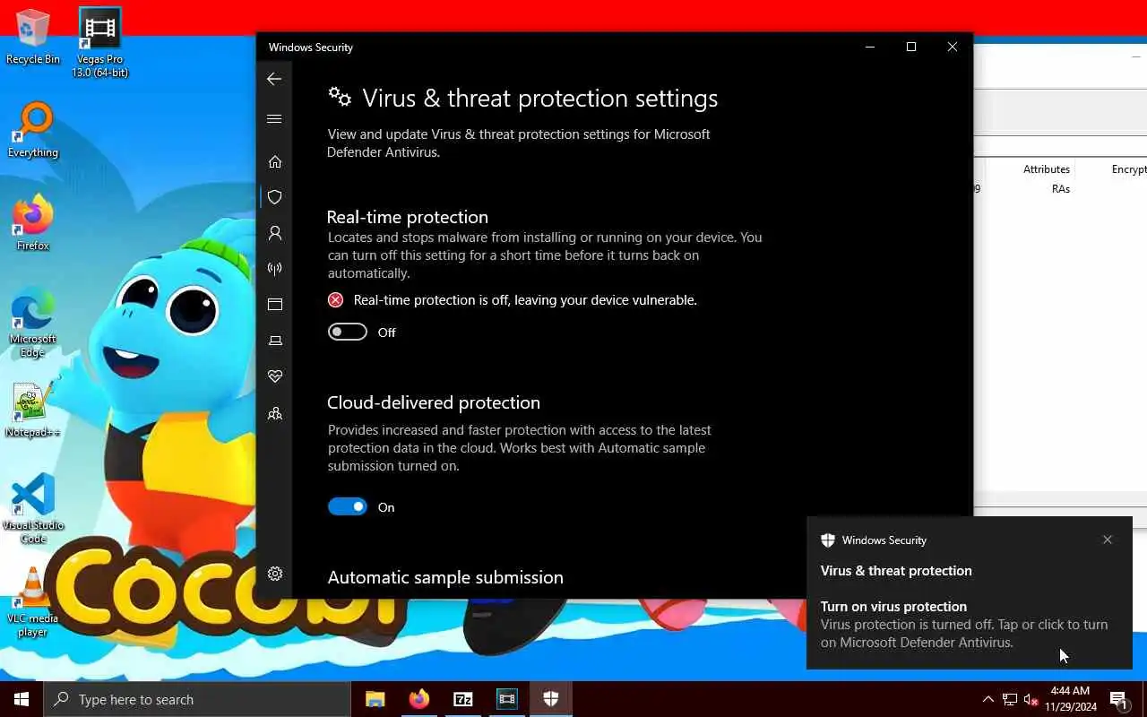Viewport: 1147px width, 717px height.
Task: Open the Settings gear in the sidebar
Action: pos(275,574)
